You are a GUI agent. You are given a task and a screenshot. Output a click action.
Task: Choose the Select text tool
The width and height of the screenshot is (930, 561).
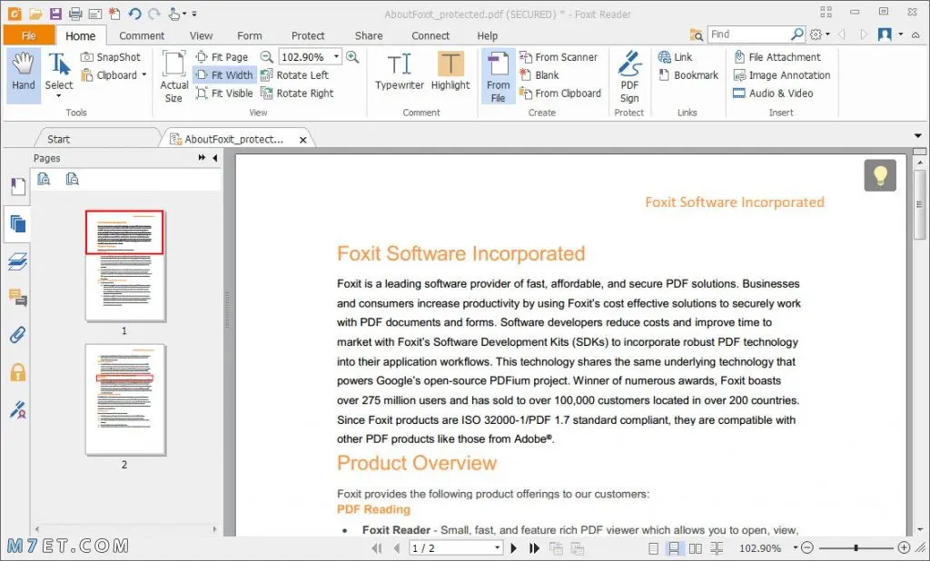(x=59, y=74)
